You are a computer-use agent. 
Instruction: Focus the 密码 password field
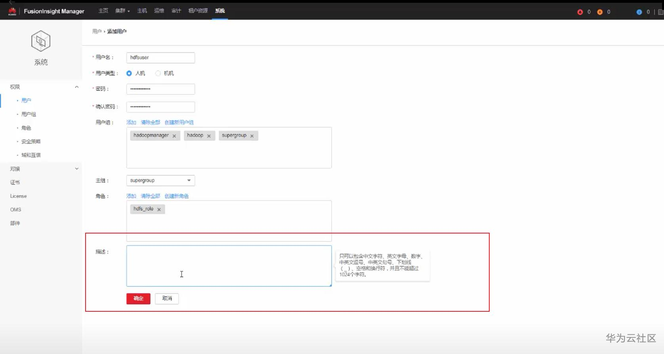pos(160,89)
